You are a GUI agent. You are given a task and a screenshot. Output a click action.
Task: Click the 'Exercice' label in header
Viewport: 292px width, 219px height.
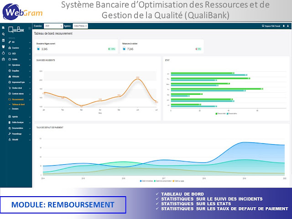[x=38, y=26]
